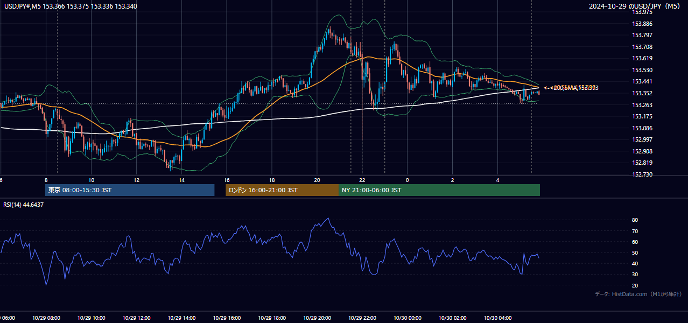Click hour label 18 under price chart

[x=272, y=180]
